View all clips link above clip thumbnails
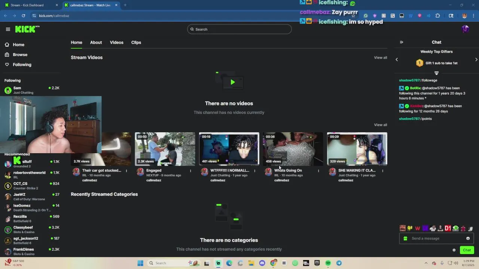 click(x=381, y=125)
